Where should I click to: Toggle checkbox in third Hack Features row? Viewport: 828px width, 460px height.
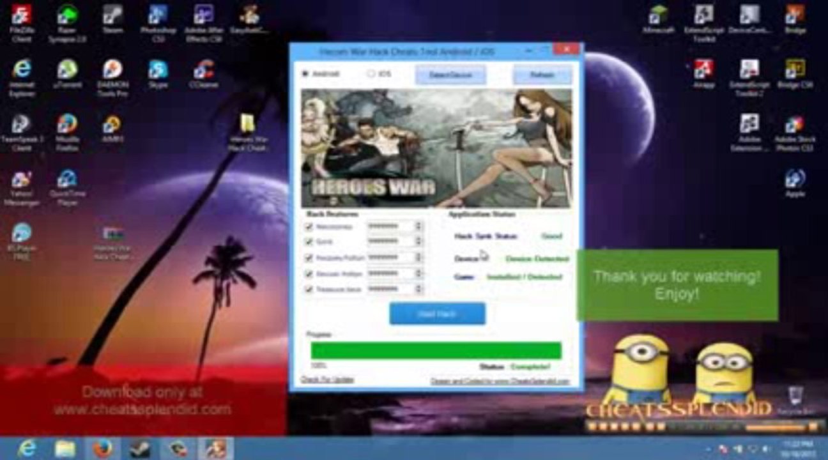click(309, 257)
